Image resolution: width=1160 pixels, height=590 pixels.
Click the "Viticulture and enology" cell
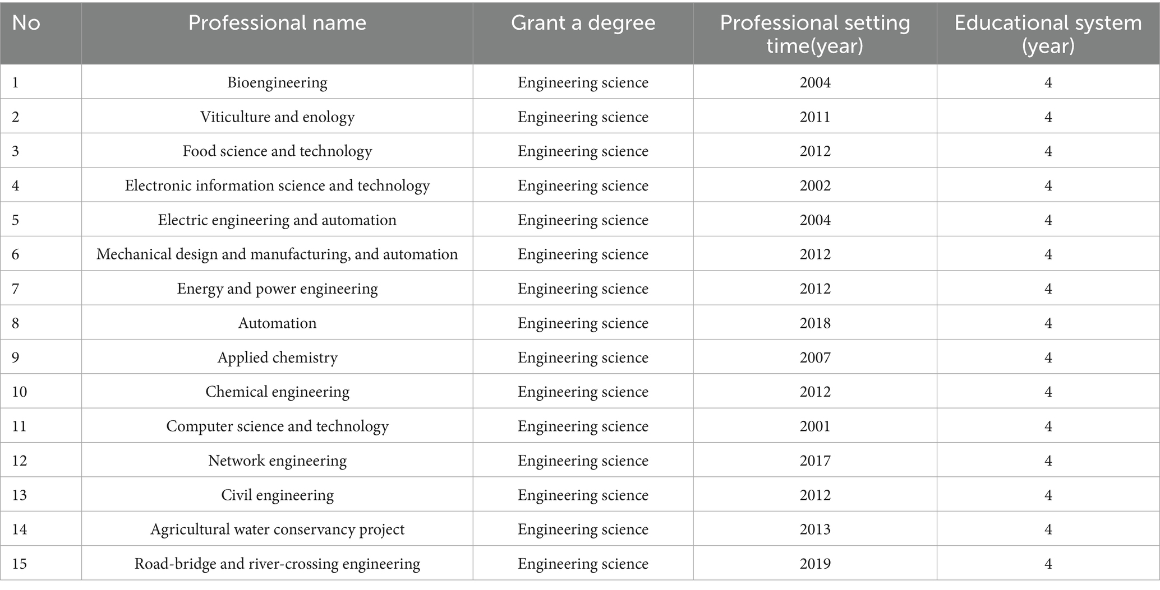tap(277, 117)
